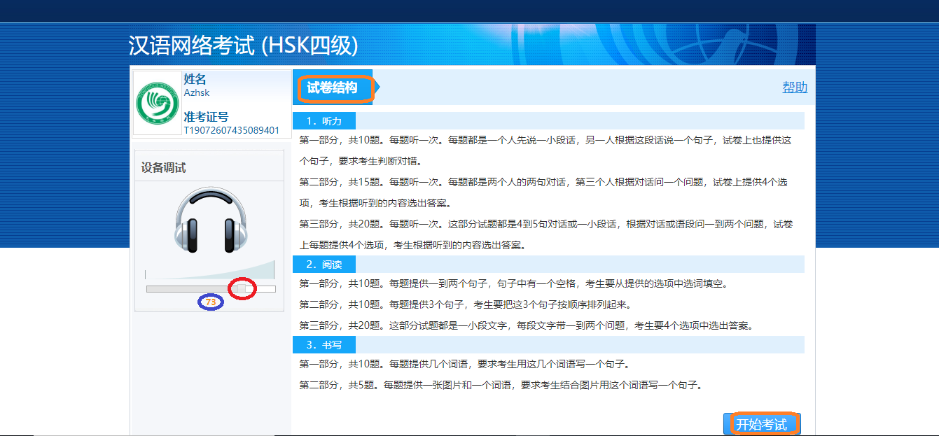Click admission number T19072607435089401
The width and height of the screenshot is (939, 436).
(232, 130)
